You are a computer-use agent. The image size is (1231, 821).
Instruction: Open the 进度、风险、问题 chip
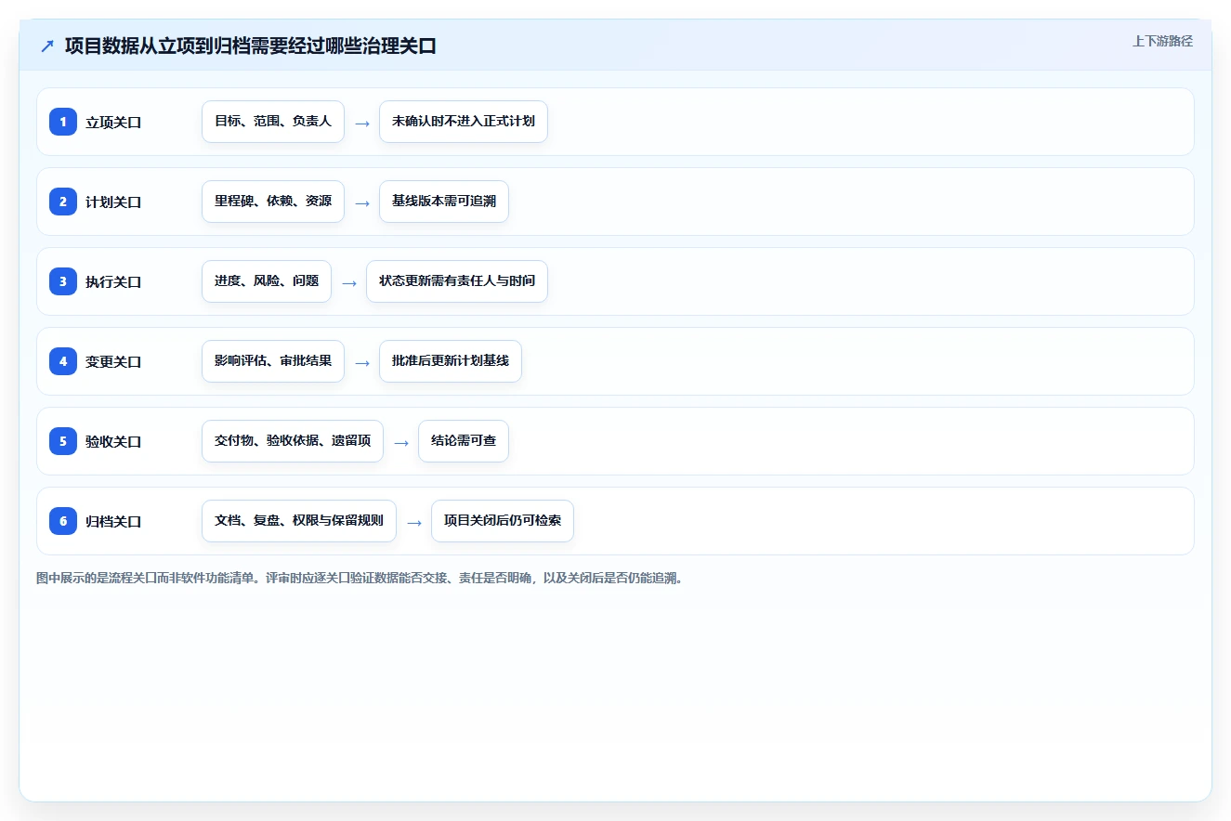(267, 281)
